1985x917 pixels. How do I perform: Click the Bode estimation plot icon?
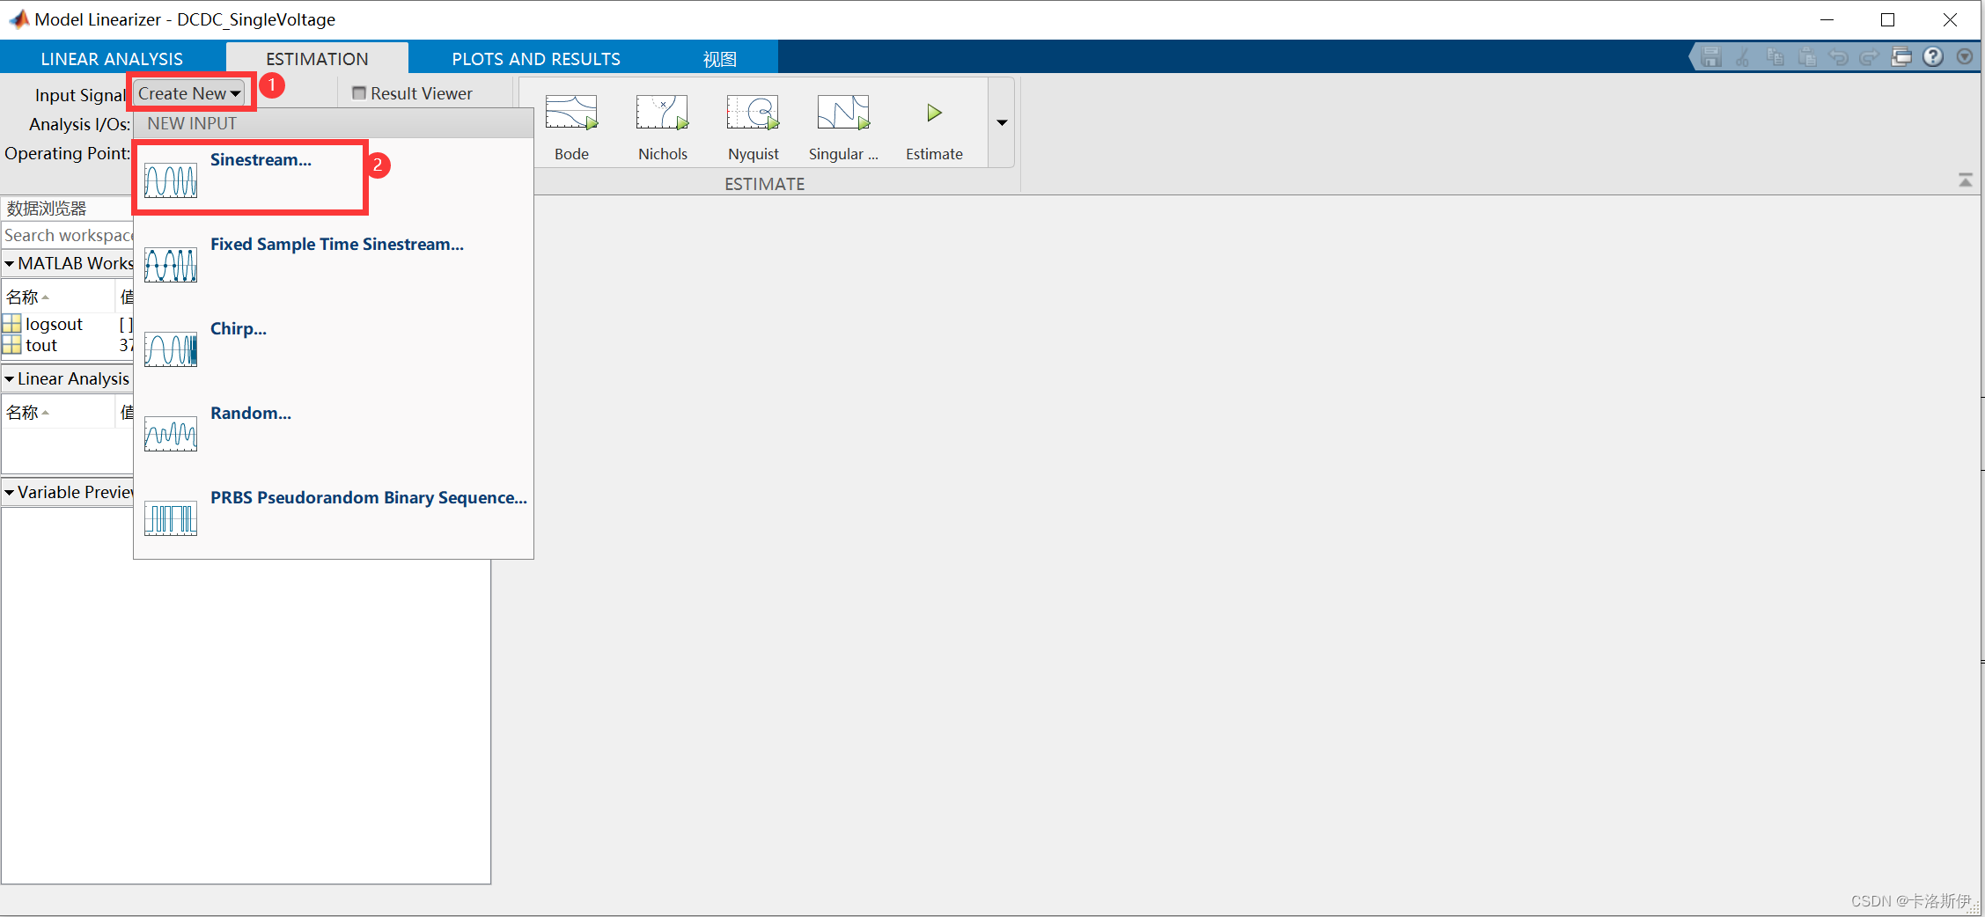571,113
